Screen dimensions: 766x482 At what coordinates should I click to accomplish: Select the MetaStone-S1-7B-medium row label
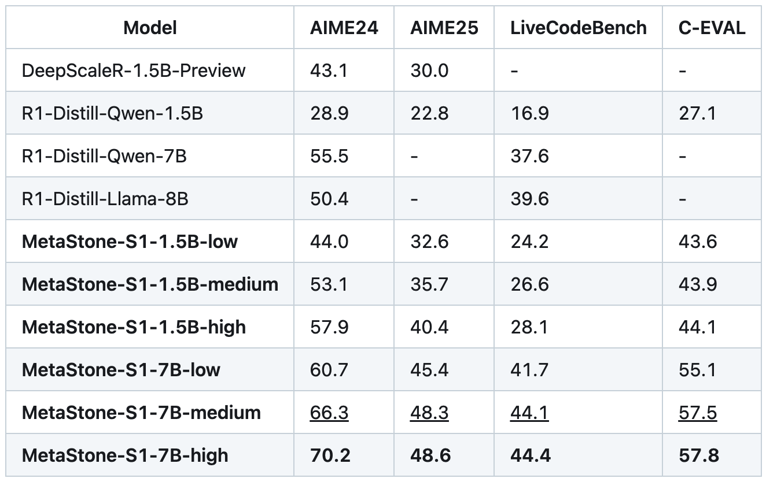(x=141, y=413)
